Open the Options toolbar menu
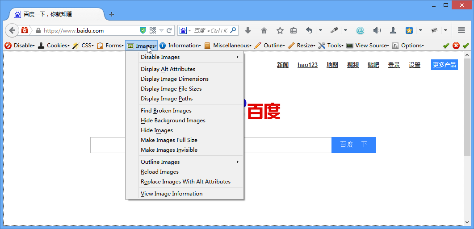 (408, 46)
